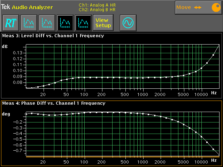Image resolution: width=223 pixels, height=167 pixels.
Task: Toggle the second measurement graph view icon
Action: 47,23
